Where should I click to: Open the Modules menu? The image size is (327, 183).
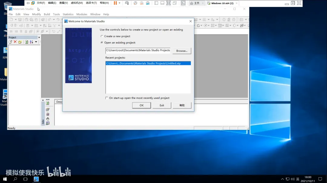click(82, 14)
